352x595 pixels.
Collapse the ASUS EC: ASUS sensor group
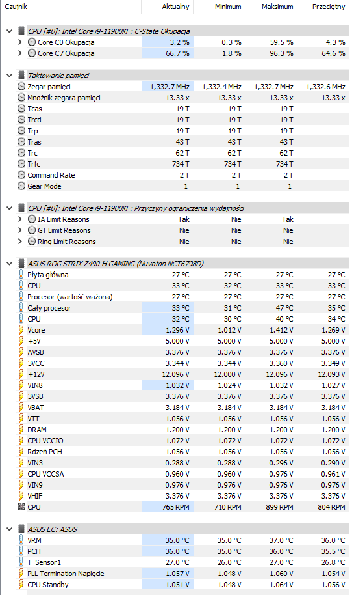(10, 529)
